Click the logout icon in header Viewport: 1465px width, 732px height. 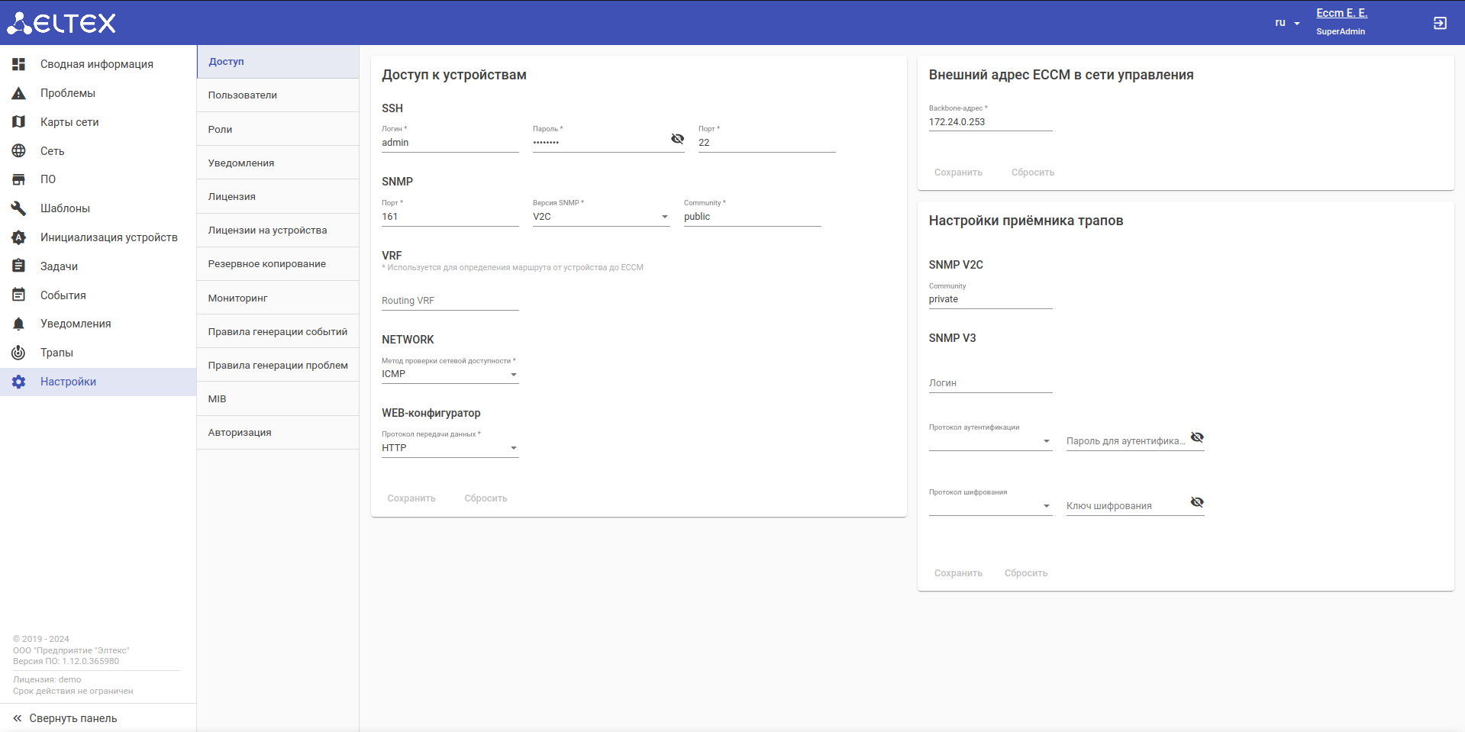(1440, 23)
